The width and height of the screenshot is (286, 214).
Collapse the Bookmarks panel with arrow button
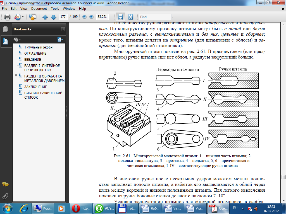(x=63, y=29)
